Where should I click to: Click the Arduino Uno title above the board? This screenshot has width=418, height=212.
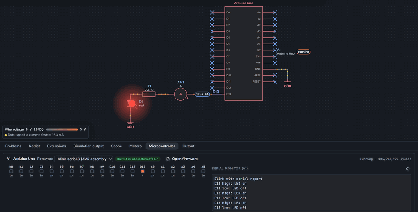click(243, 3)
